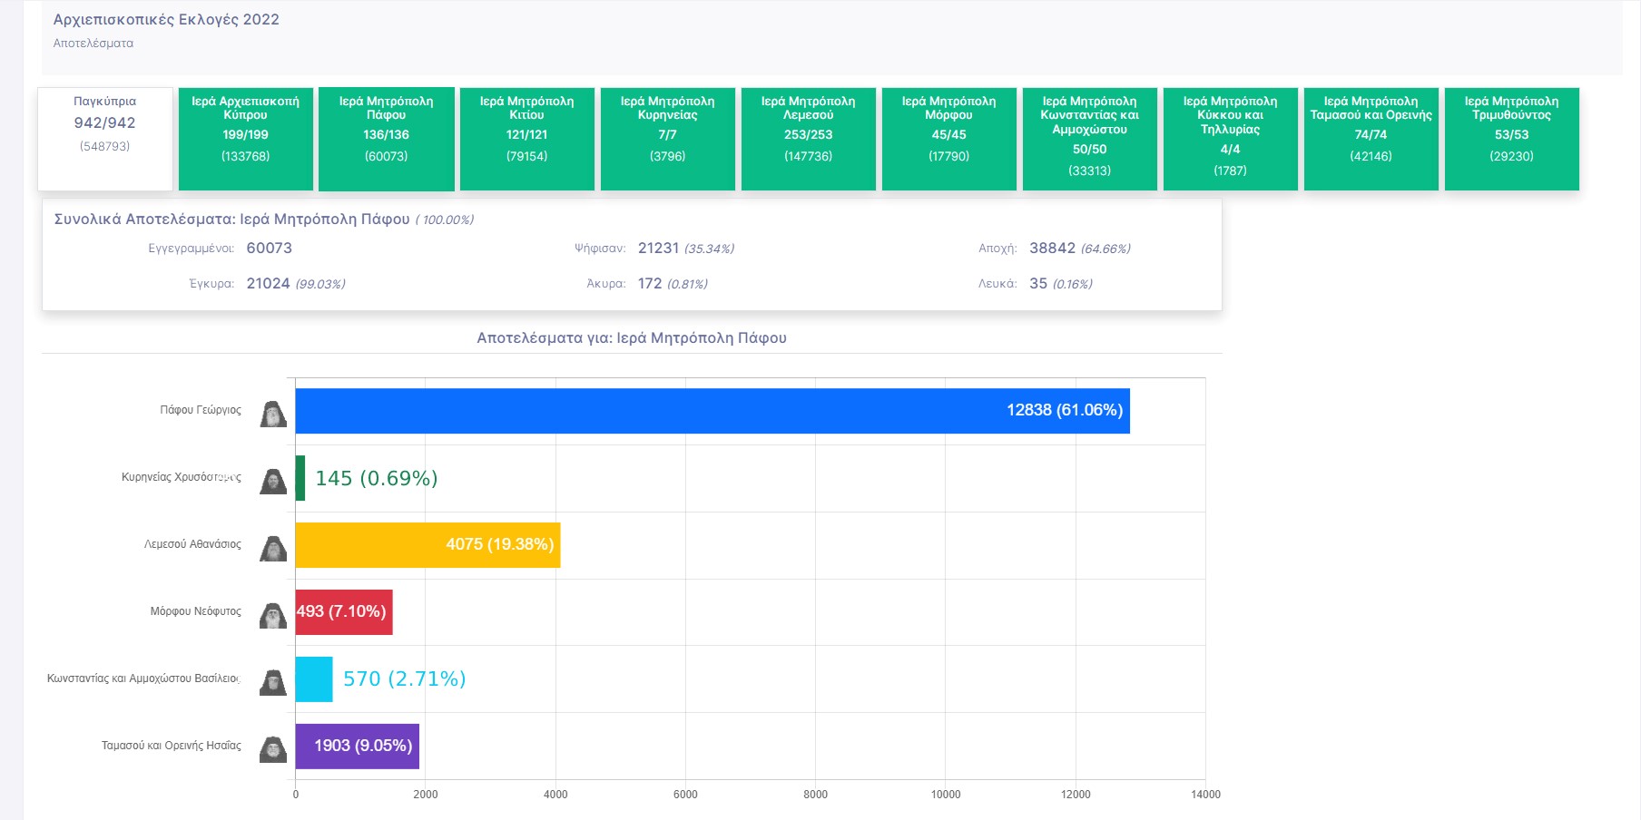Click Πάφου Γεώργιος candidate portrait icon
This screenshot has width=1641, height=820.
click(273, 414)
